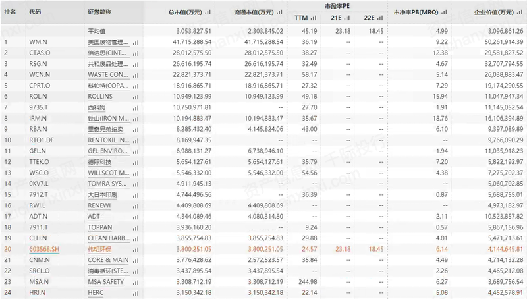Select the 里奇兄弟拍卖 security name

pos(105,129)
